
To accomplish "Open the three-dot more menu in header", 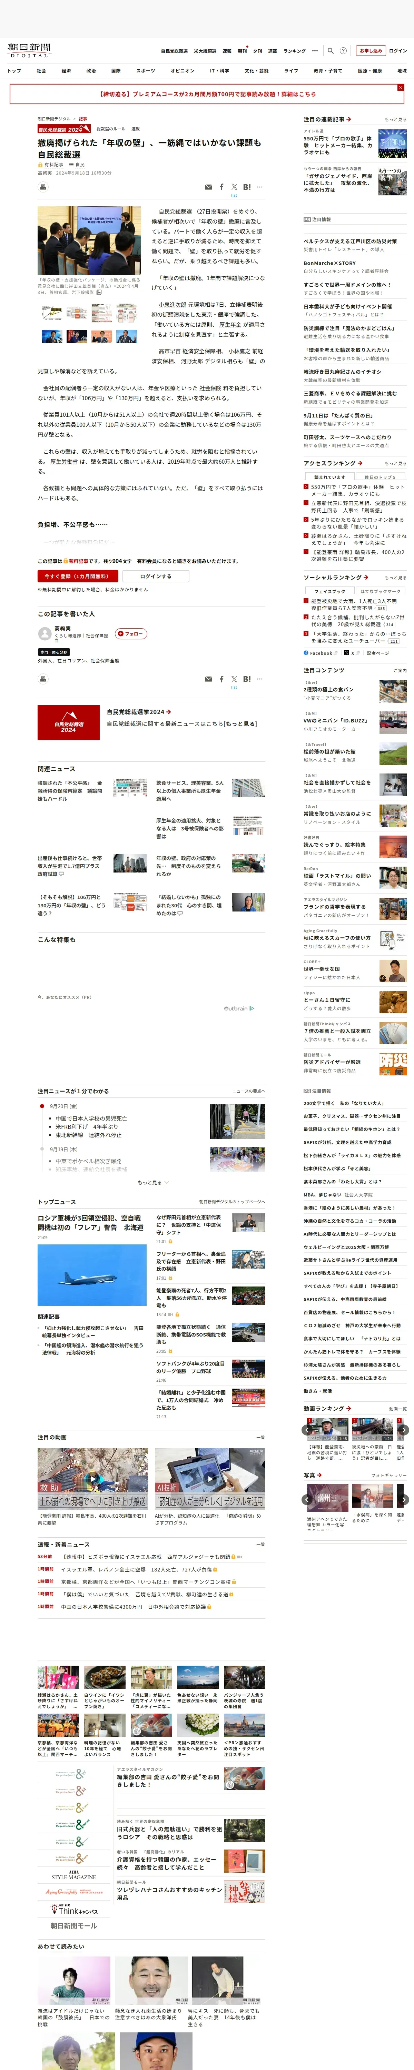I will pyautogui.click(x=315, y=51).
